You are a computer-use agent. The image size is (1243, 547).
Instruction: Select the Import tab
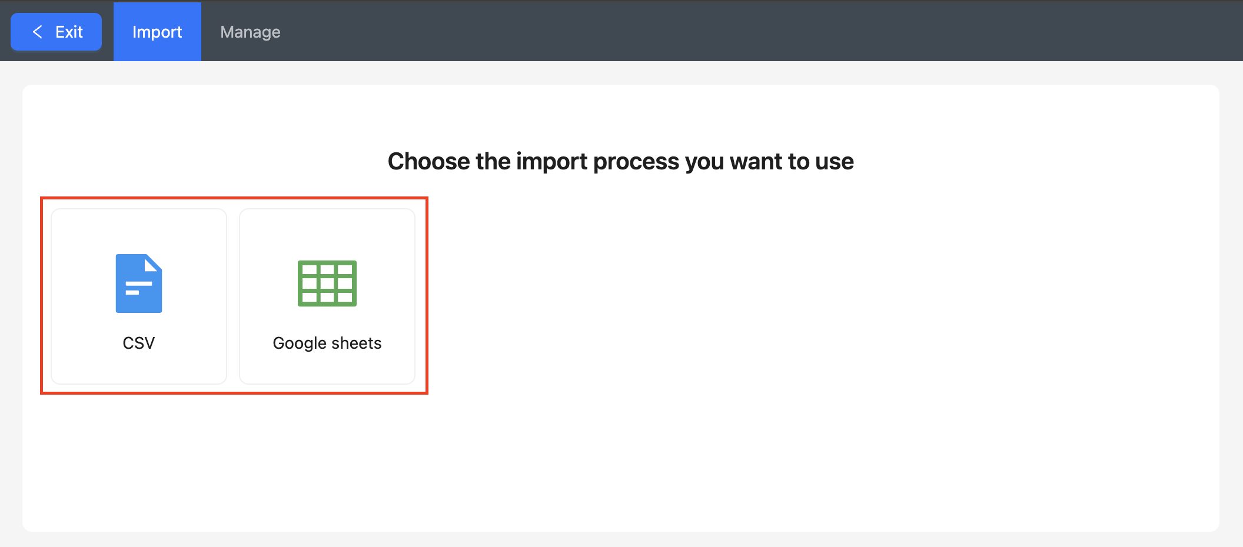[x=157, y=32]
